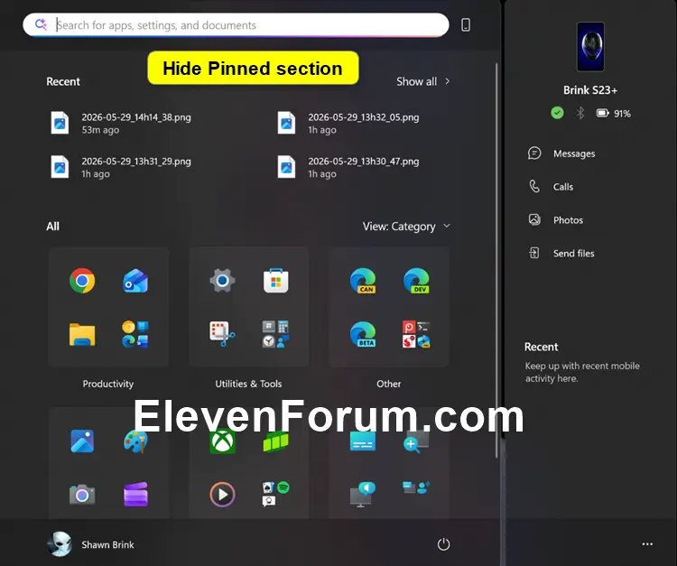The height and width of the screenshot is (566, 677).
Task: Open the green Game Bar app icon
Action: [276, 441]
